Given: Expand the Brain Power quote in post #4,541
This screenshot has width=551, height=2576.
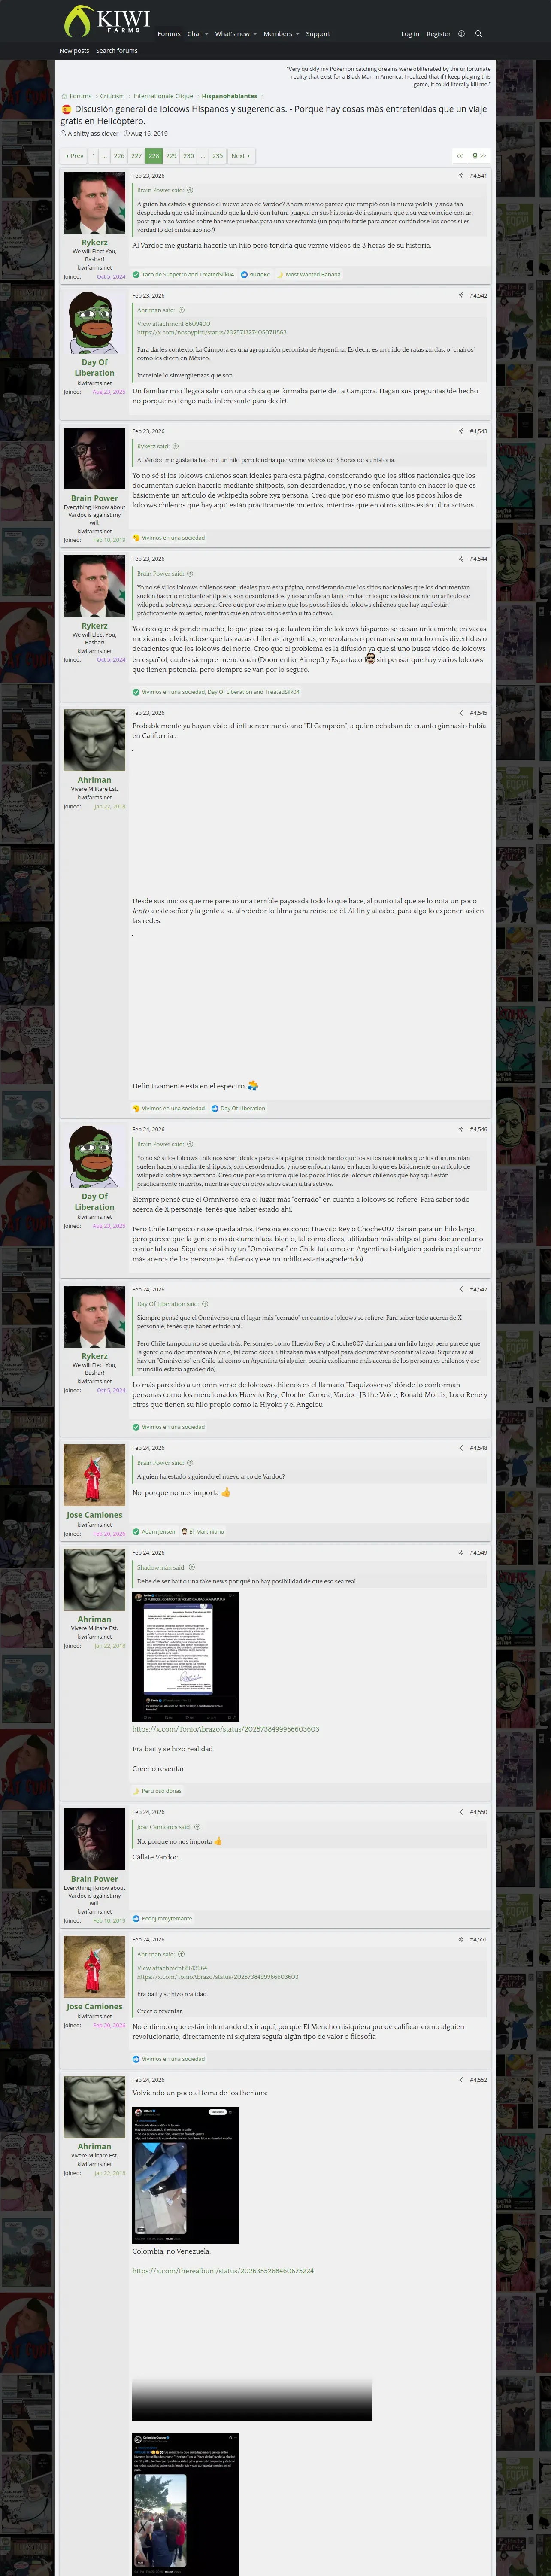Looking at the screenshot, I should click(190, 190).
